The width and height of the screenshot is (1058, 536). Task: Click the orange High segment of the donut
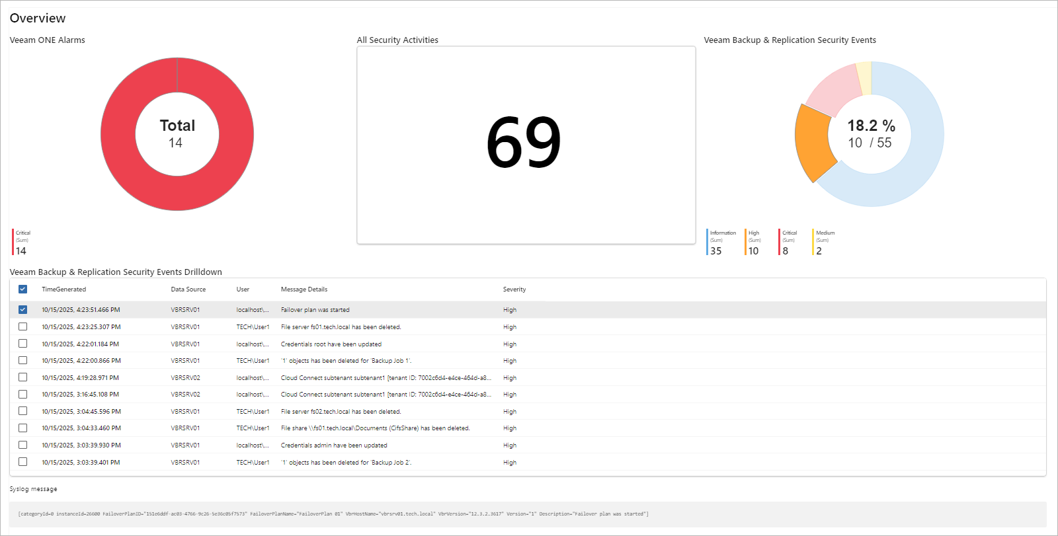coord(813,142)
